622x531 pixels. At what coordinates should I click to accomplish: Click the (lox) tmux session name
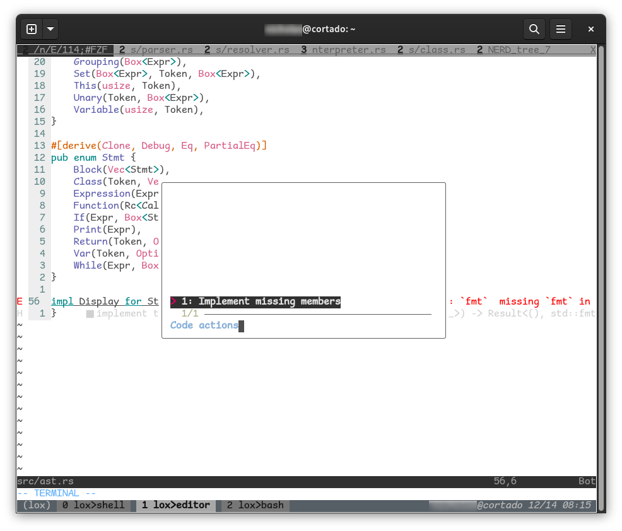tap(37, 505)
